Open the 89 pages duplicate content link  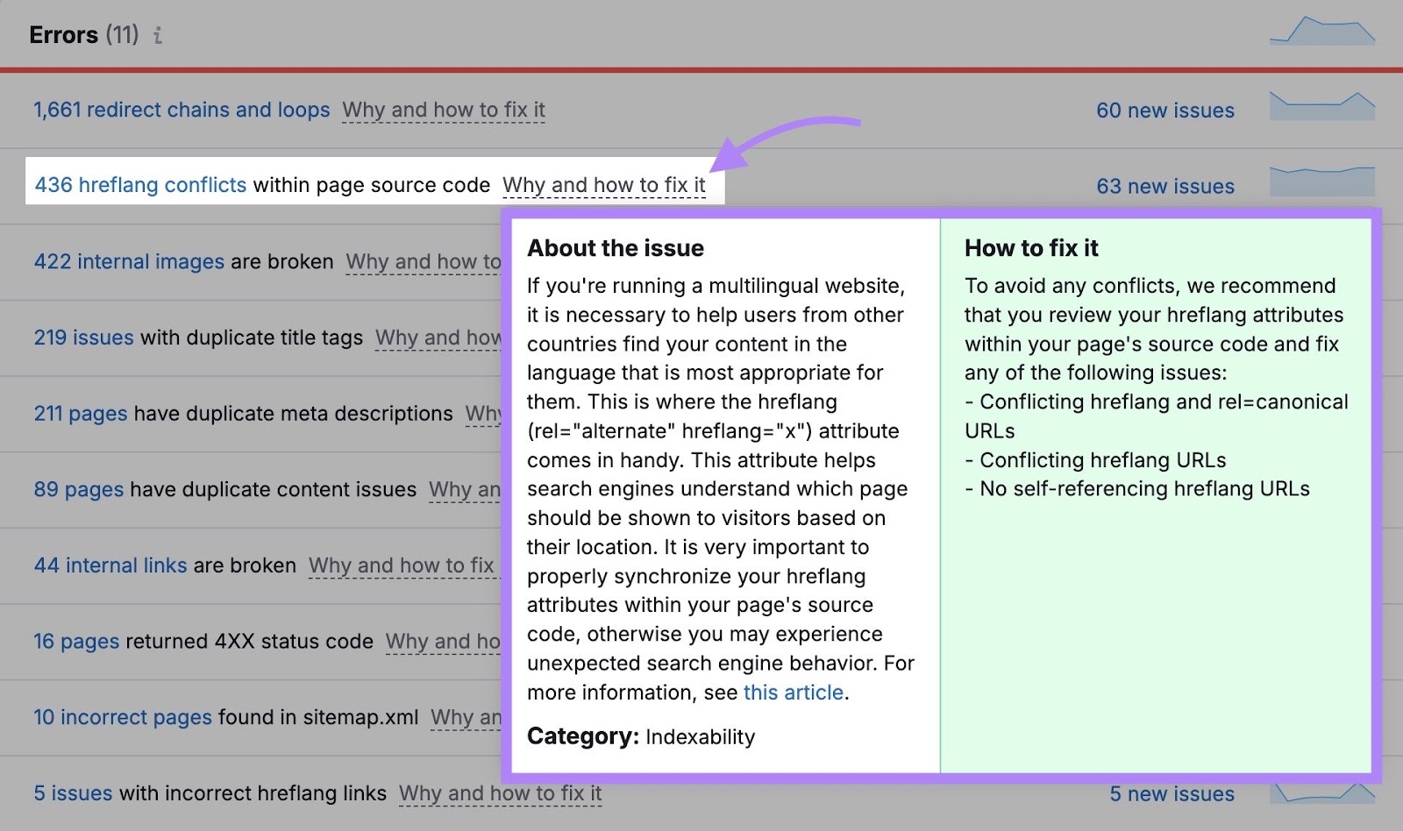[x=79, y=489]
